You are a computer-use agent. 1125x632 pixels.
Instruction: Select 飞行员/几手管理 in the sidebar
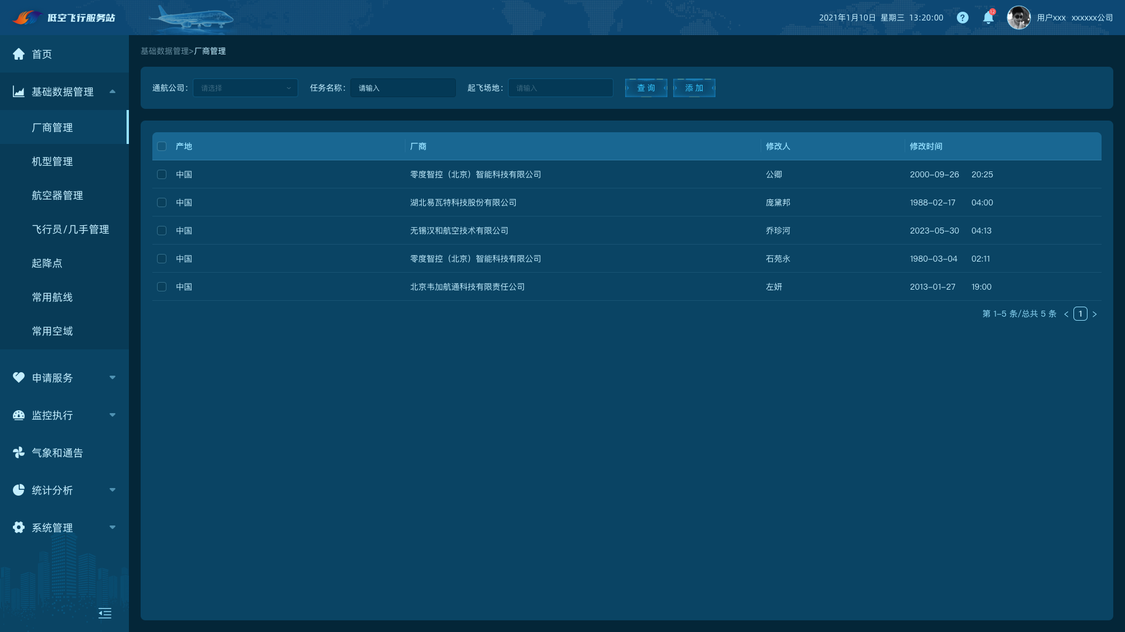coord(64,229)
